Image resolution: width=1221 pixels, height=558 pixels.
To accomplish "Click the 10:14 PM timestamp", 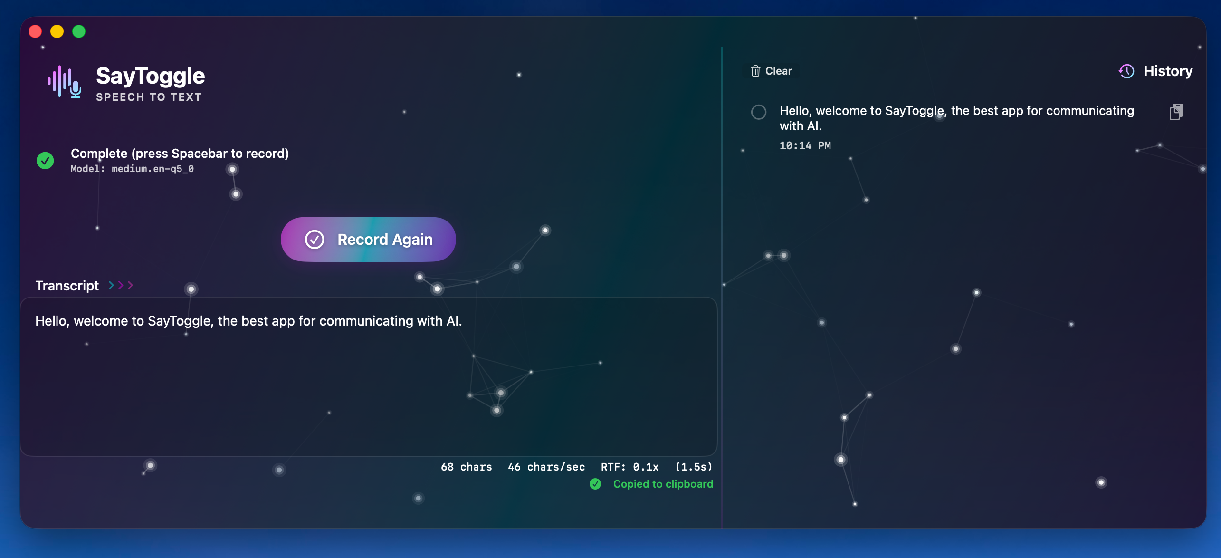I will [805, 145].
